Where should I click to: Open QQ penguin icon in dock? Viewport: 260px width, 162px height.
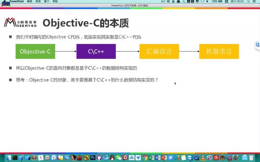(112, 158)
